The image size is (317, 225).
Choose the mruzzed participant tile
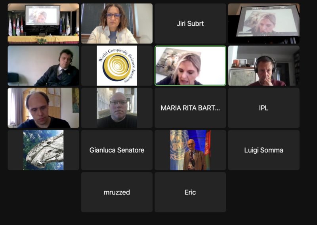(x=117, y=192)
